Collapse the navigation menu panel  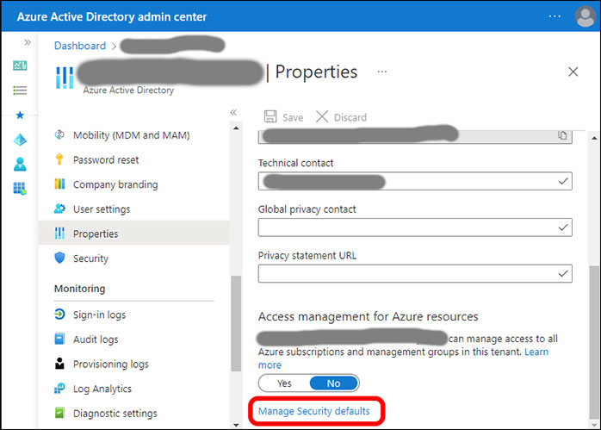tap(233, 113)
